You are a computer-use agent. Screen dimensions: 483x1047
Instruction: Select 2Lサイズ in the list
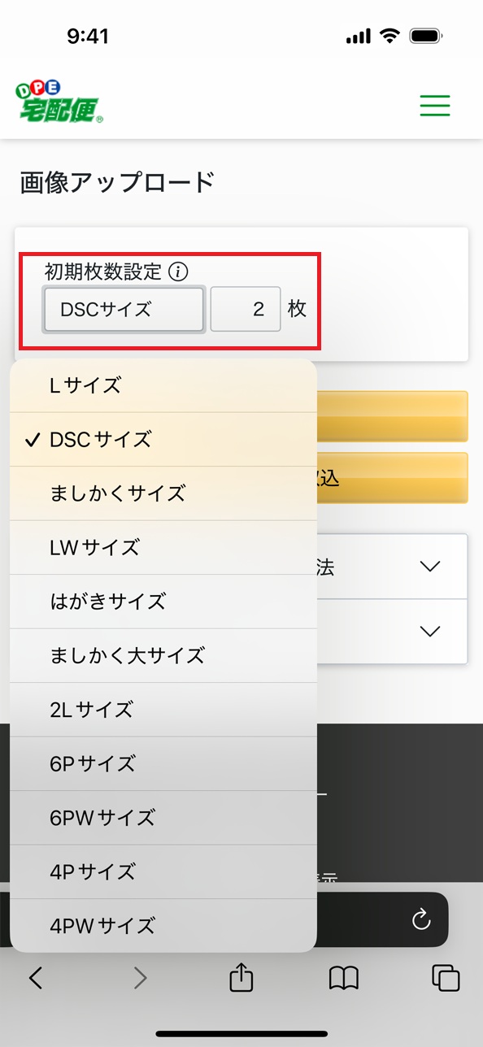(163, 710)
